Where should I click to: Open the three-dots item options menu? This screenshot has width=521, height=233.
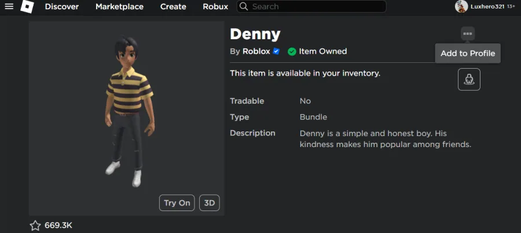pos(468,34)
